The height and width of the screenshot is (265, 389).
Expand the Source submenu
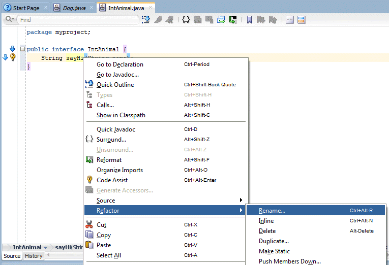coord(166,201)
